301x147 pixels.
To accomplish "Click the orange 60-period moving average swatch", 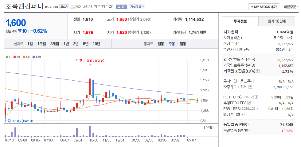I will point(24,57).
